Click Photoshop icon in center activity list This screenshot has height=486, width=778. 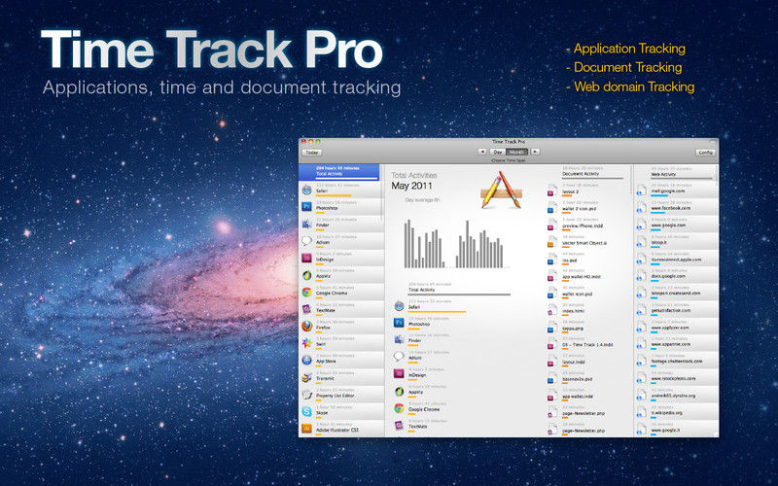tap(399, 323)
